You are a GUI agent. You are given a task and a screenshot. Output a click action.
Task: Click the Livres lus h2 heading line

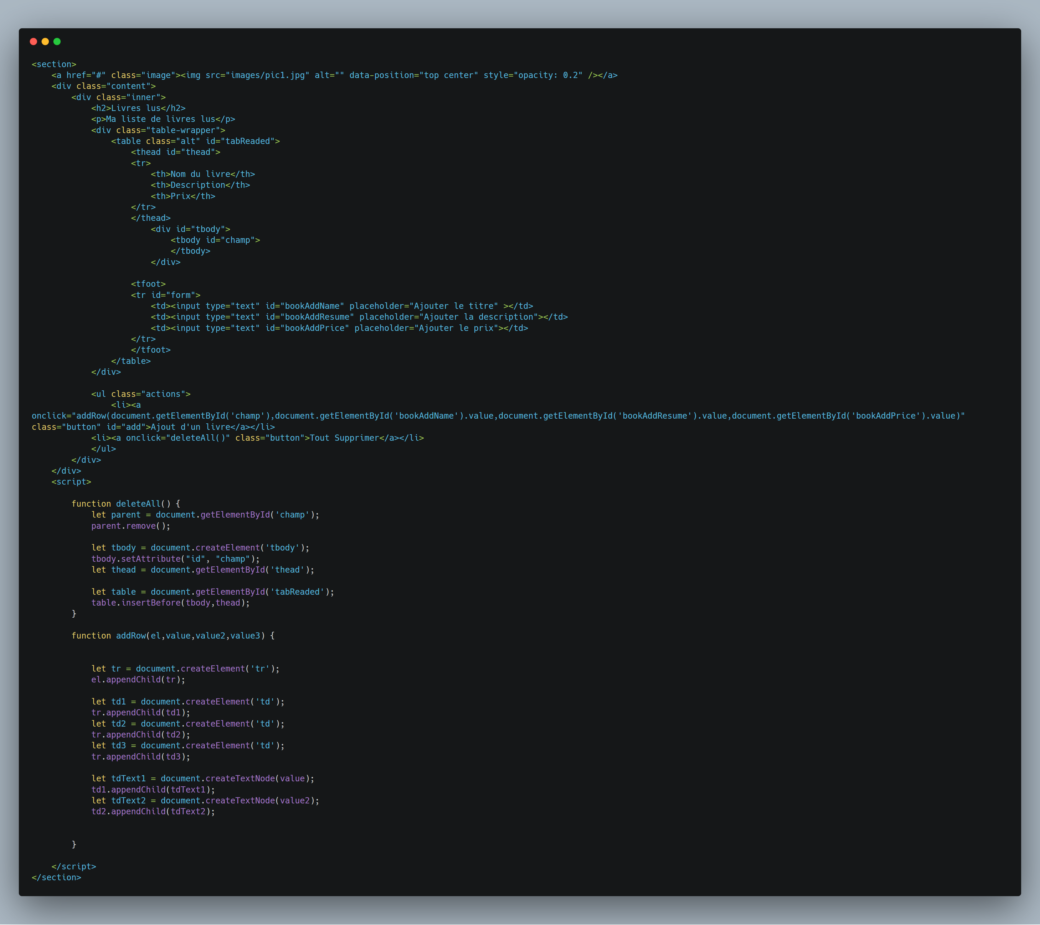(x=138, y=108)
